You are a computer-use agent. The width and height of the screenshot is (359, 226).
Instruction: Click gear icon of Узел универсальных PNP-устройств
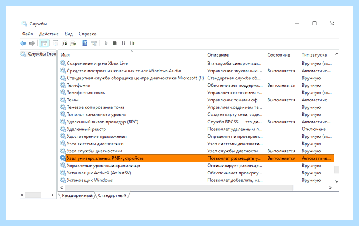63,158
